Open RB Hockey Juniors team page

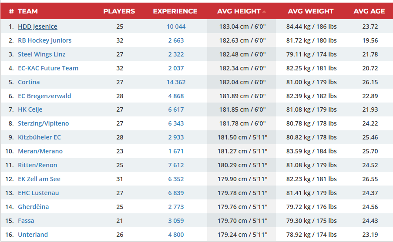click(44, 40)
